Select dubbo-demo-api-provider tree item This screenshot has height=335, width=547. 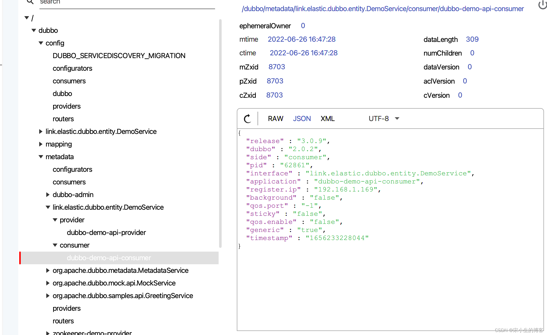click(106, 232)
